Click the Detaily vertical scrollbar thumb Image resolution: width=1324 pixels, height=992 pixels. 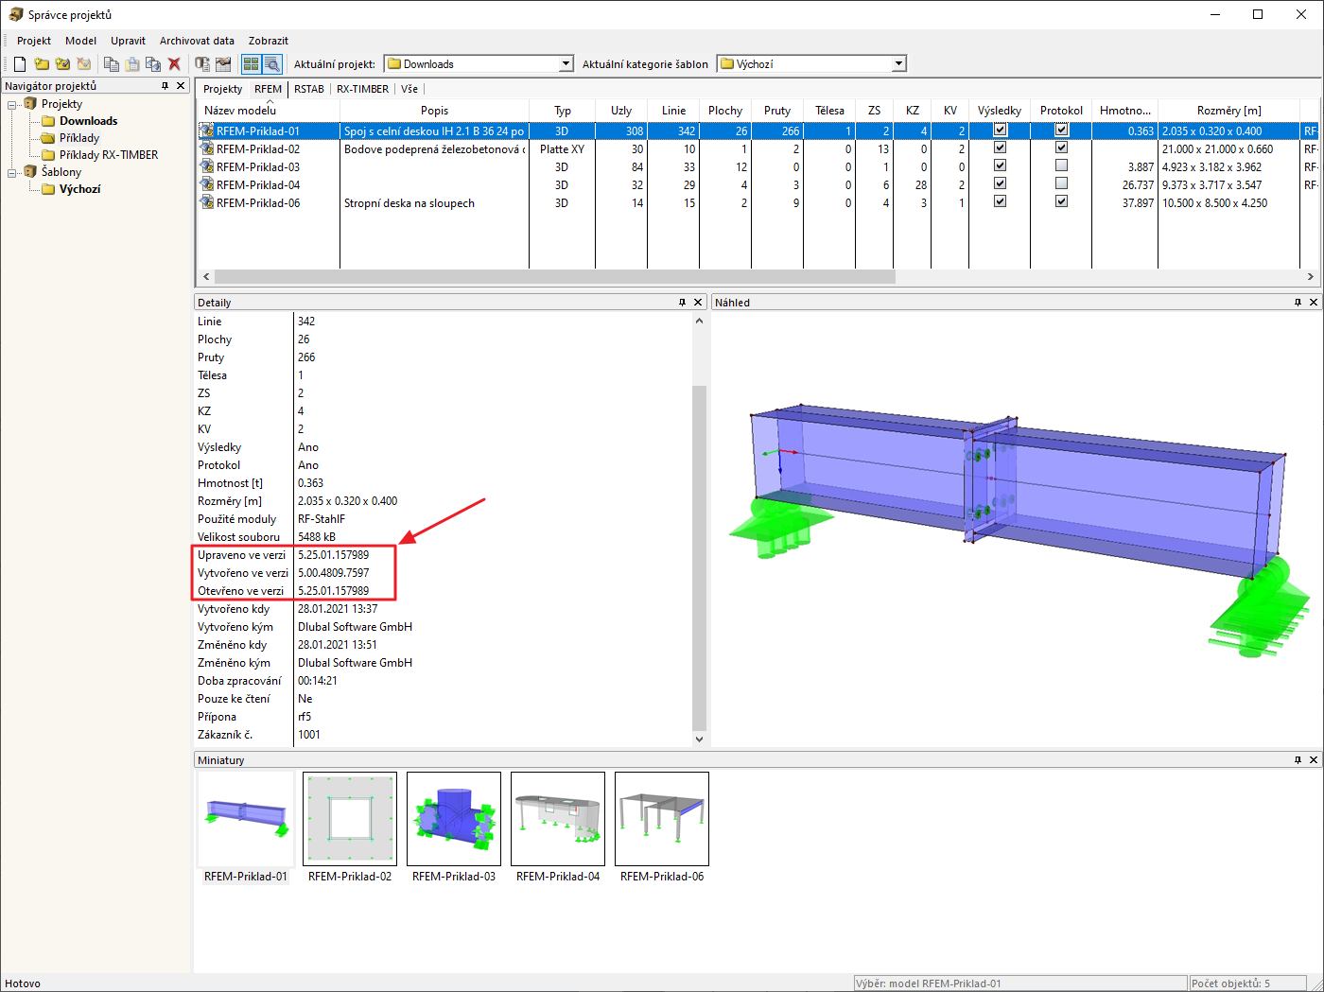[699, 558]
